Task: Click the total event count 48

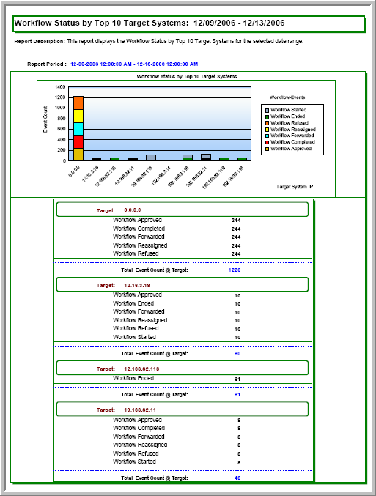Action: [237, 478]
